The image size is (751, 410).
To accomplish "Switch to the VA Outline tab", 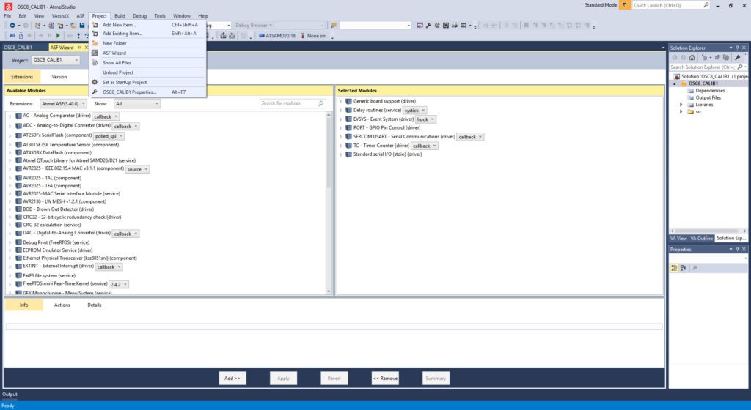I will click(701, 238).
